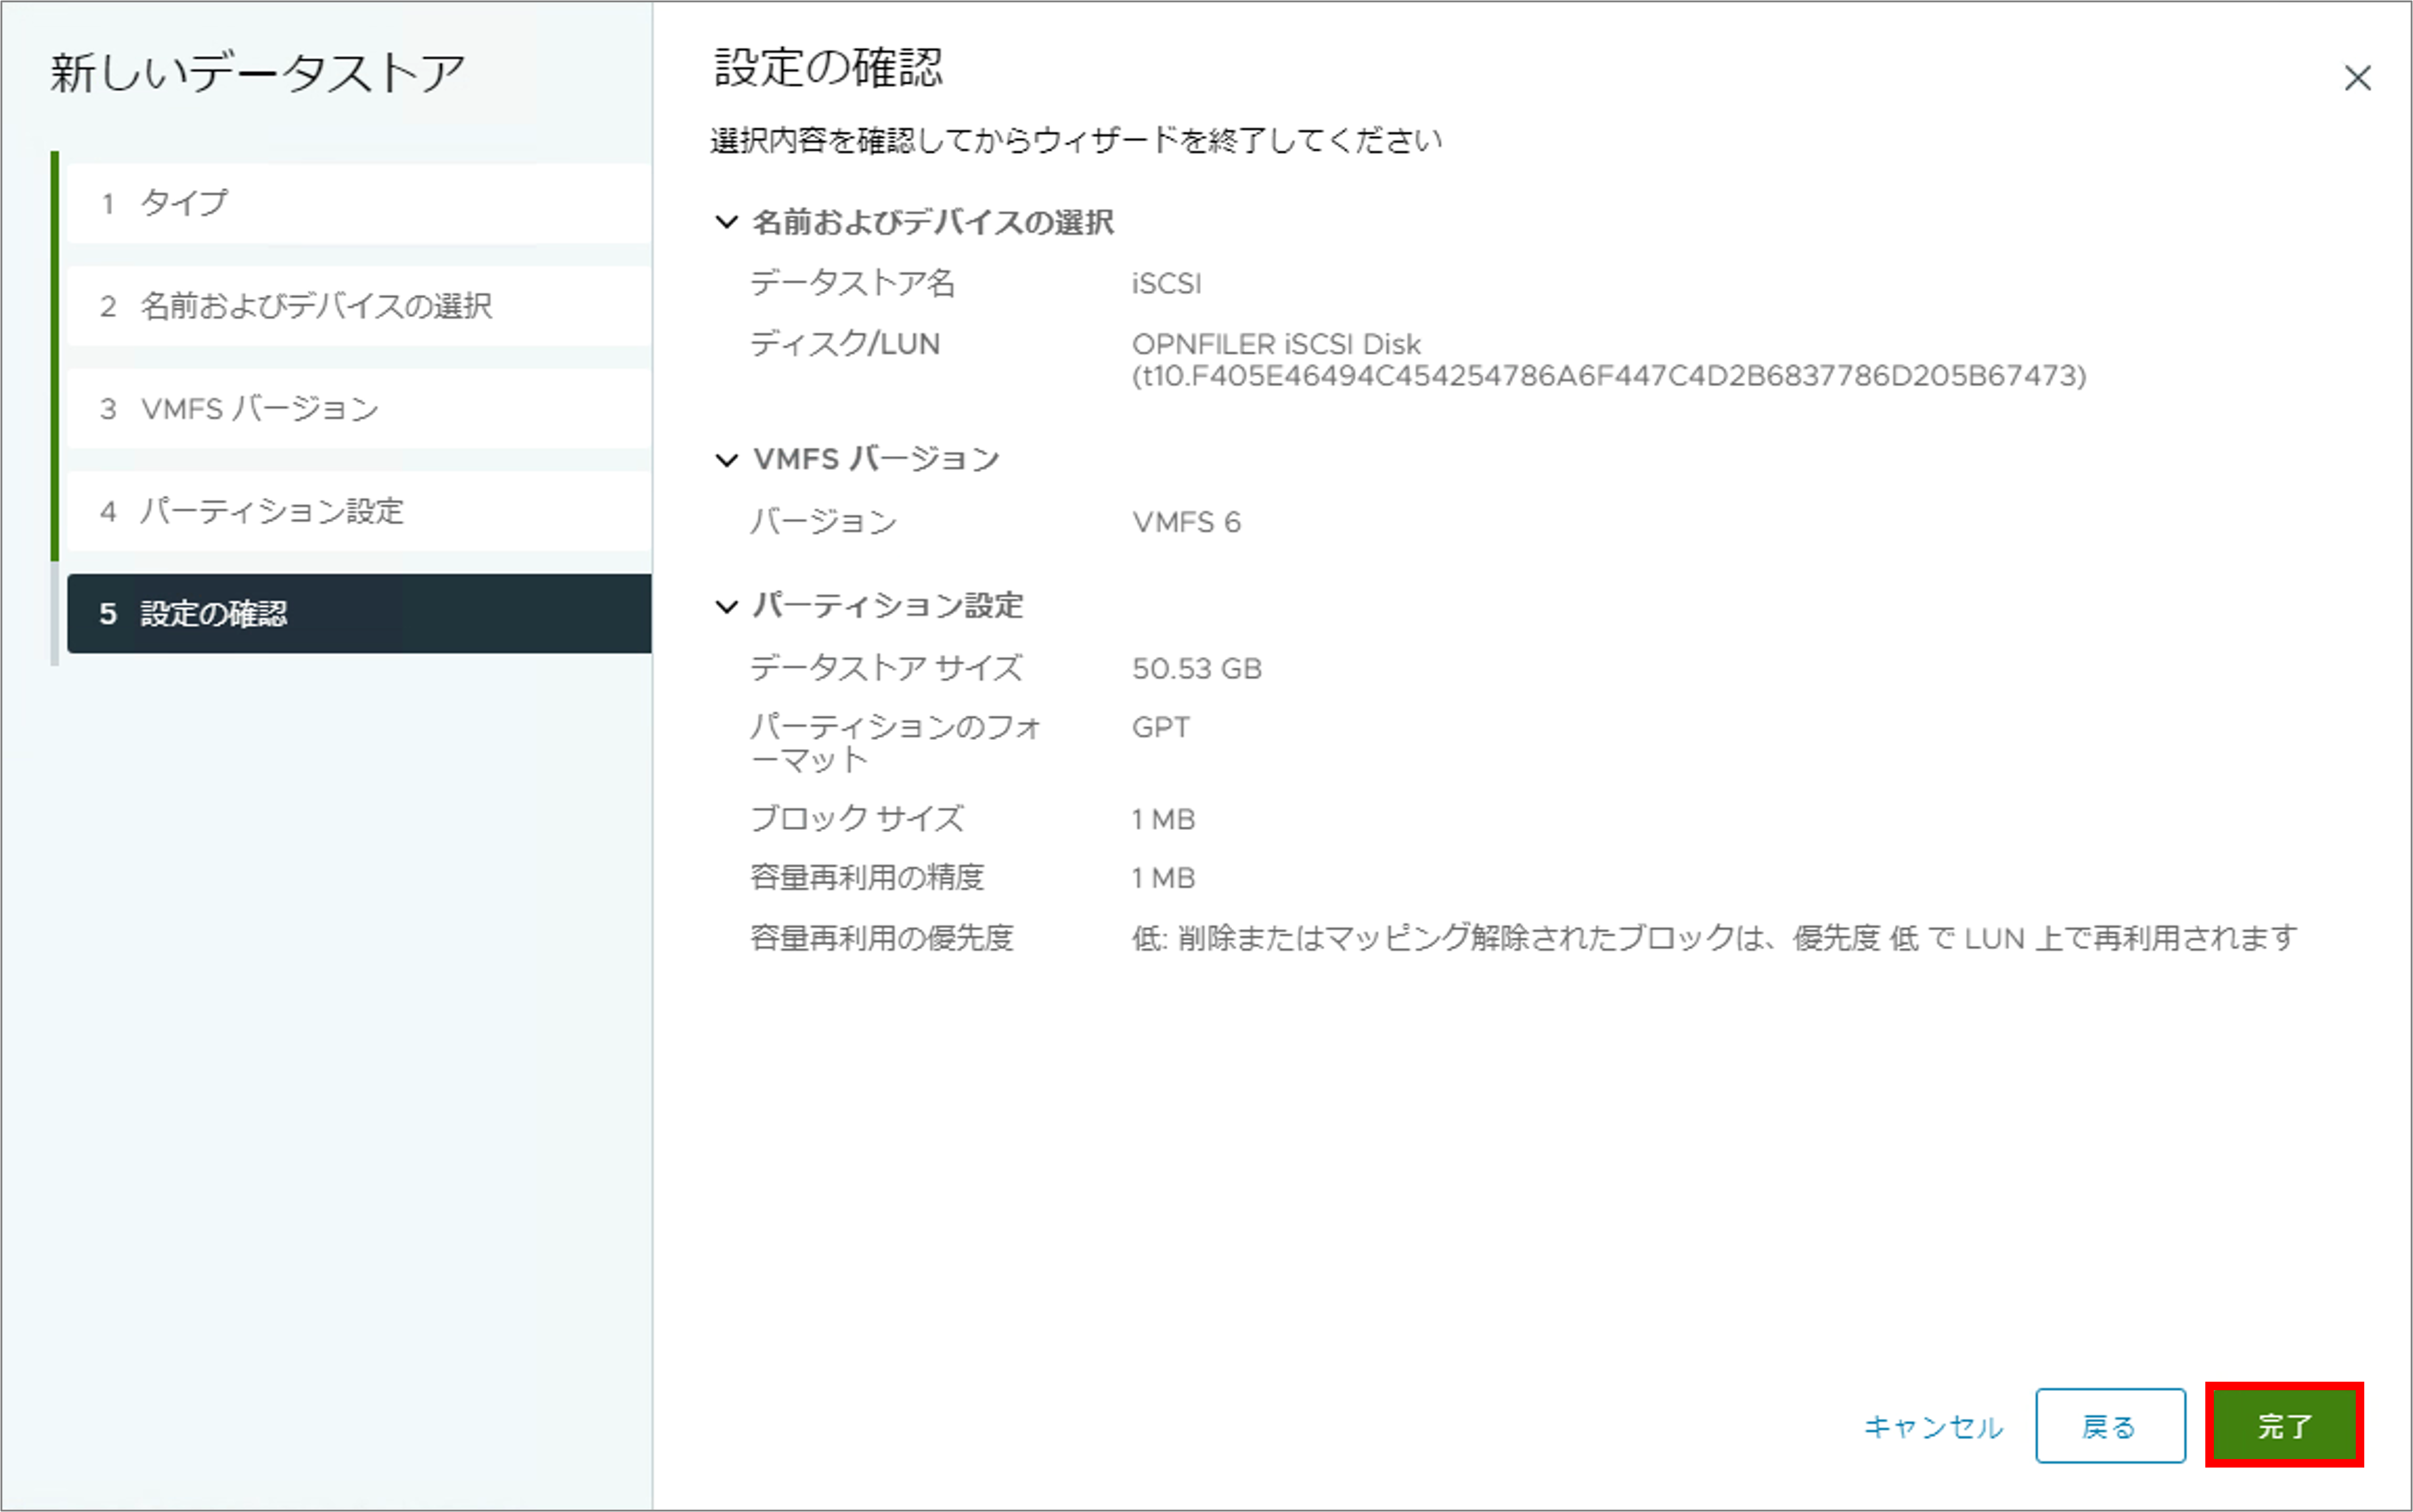Click the 完了 finish button
Screen dimensions: 2413x1512
(2283, 1425)
